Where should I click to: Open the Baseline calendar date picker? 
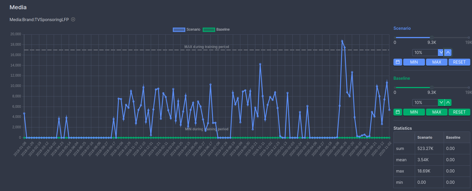(397, 112)
